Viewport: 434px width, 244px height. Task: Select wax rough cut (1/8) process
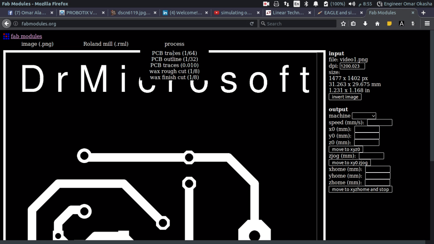174,71
